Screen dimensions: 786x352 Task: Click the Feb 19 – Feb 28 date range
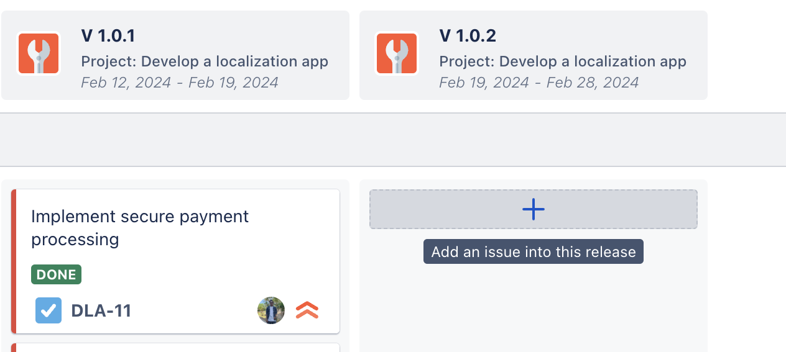click(x=539, y=83)
